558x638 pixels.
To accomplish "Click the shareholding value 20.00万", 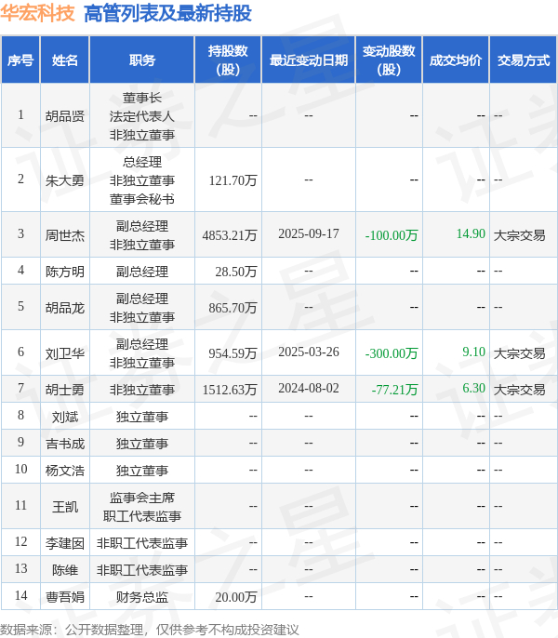I will (236, 597).
